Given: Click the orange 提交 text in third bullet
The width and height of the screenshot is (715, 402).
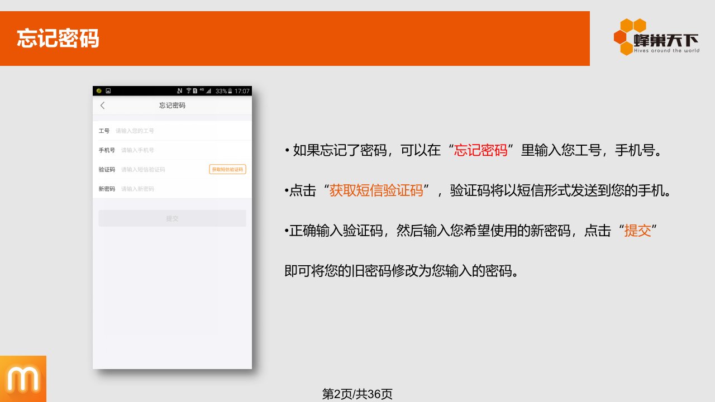Looking at the screenshot, I should (x=638, y=231).
